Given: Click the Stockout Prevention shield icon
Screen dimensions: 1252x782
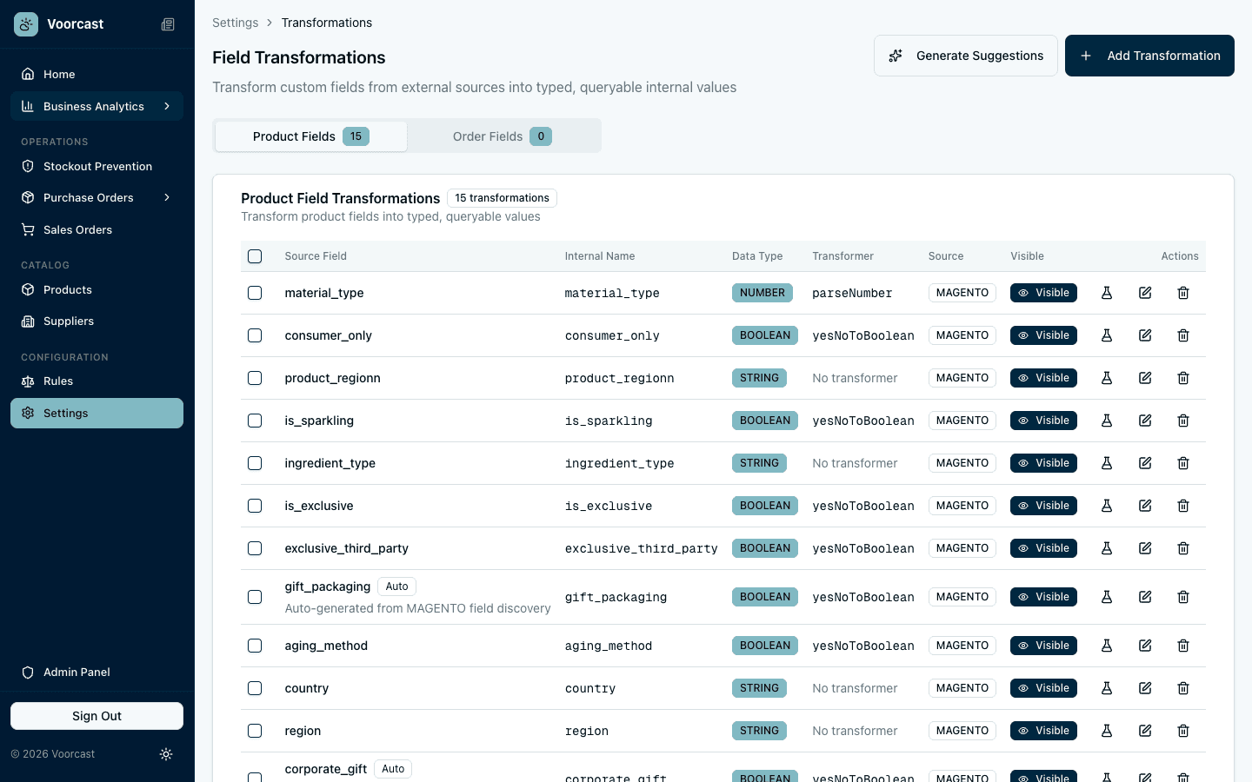Looking at the screenshot, I should click(27, 166).
